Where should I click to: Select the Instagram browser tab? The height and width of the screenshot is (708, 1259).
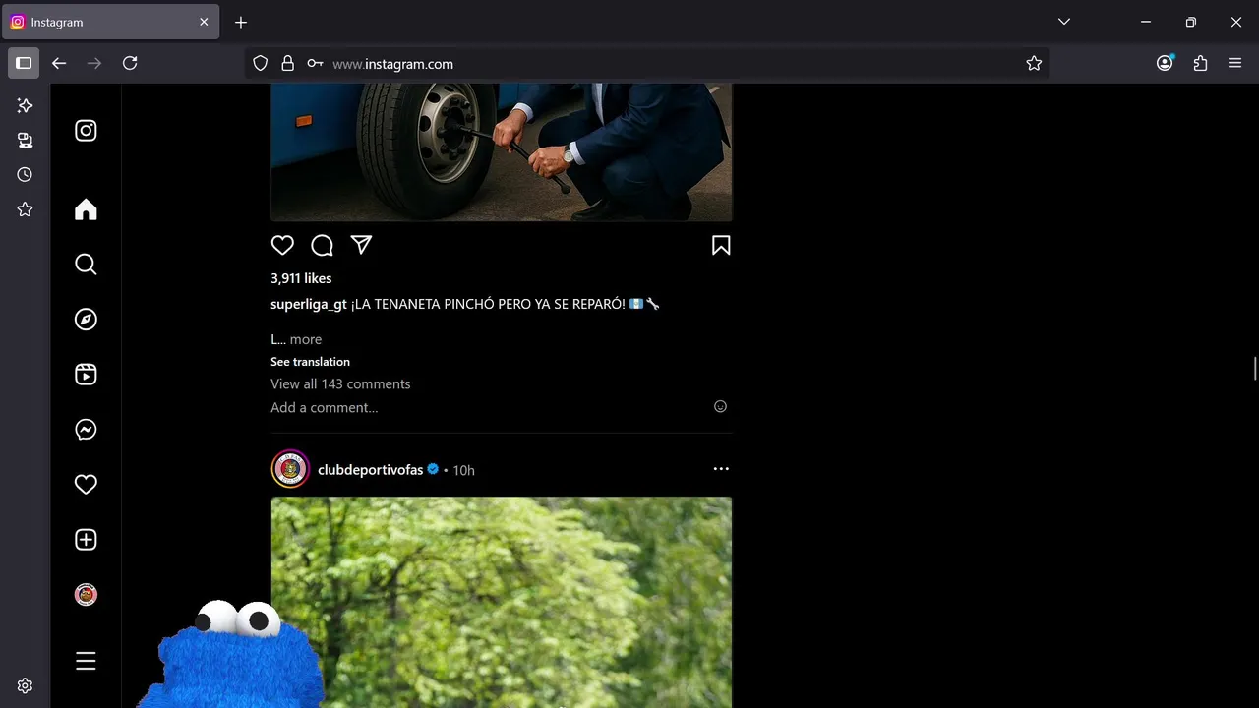click(110, 22)
